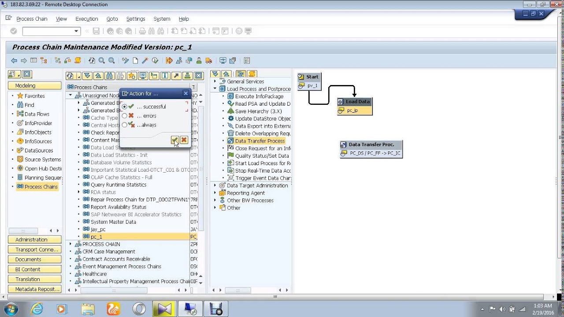Confirm the Action dialog with the checkmark button
Image resolution: width=564 pixels, height=317 pixels.
(175, 140)
